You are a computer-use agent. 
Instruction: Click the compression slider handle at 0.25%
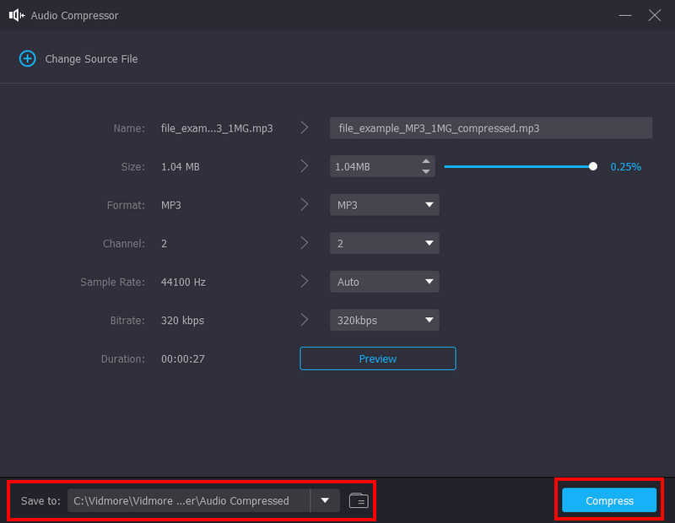tap(593, 166)
